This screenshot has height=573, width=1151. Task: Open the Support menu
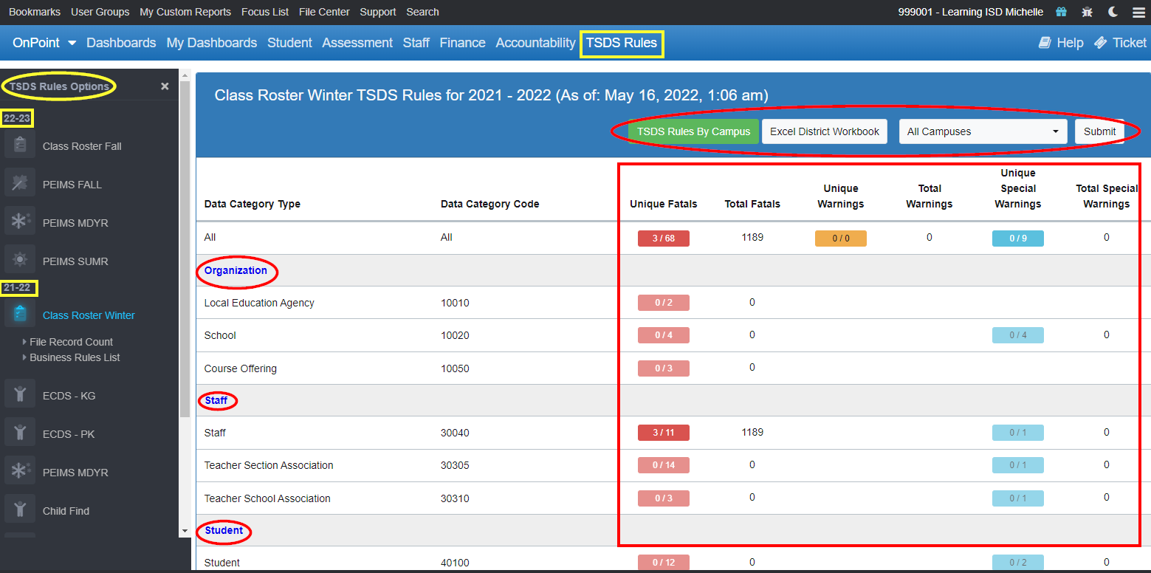pos(377,12)
